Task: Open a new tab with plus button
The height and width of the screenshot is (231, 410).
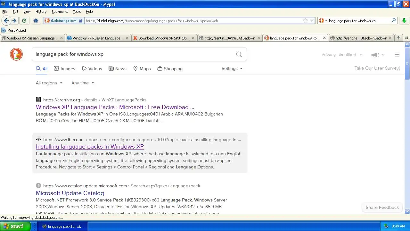Action: tap(399, 38)
